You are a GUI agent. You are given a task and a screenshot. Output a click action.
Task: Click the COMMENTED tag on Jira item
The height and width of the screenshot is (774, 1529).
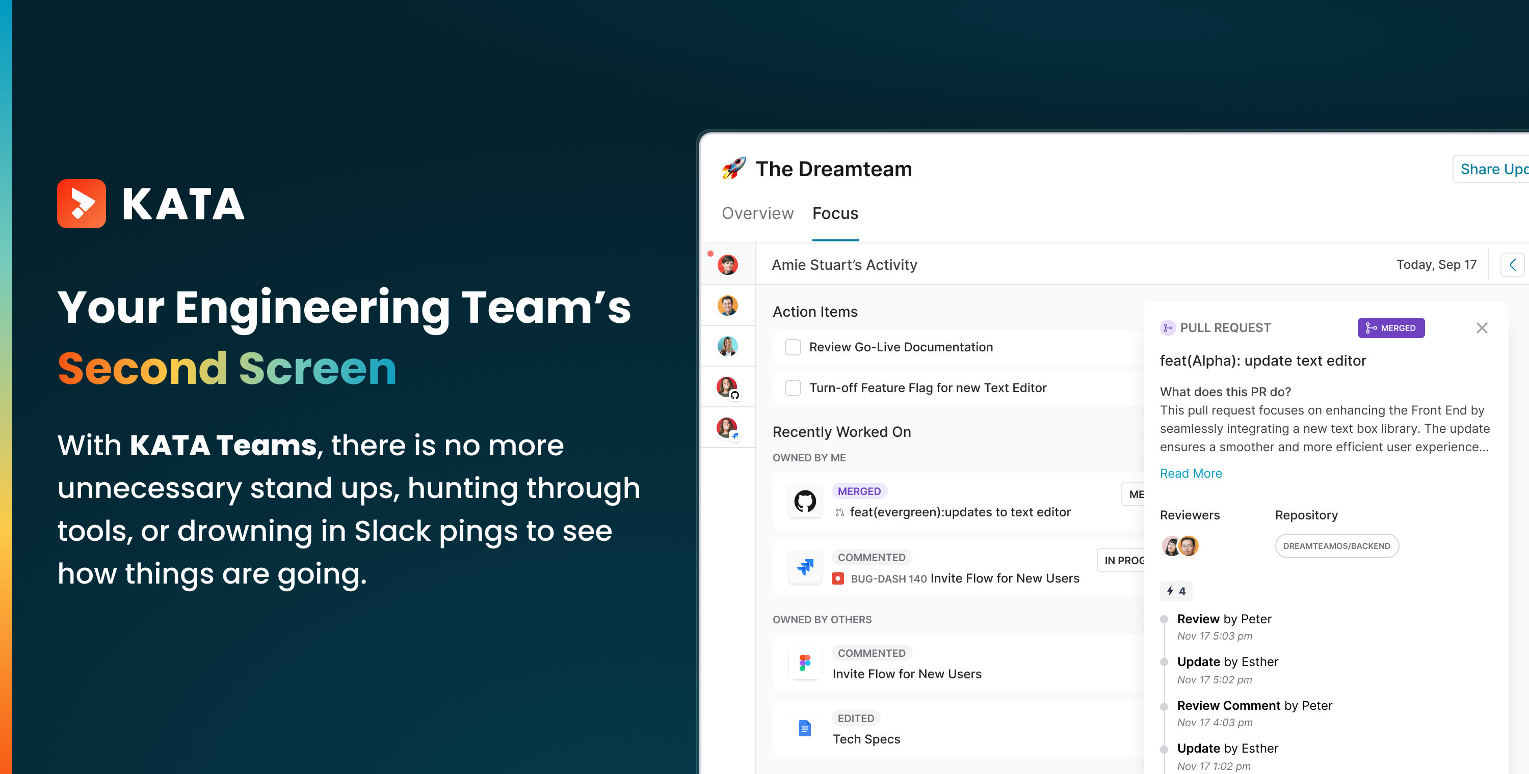pyautogui.click(x=871, y=558)
